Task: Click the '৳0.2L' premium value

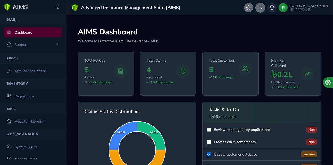Action: [x=282, y=74]
